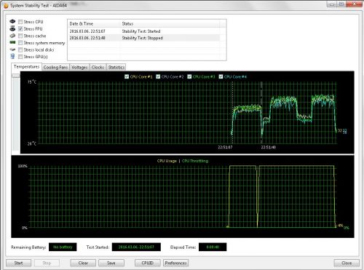The height and width of the screenshot is (270, 364).
Task: Open the Voltages tab
Action: [x=79, y=67]
